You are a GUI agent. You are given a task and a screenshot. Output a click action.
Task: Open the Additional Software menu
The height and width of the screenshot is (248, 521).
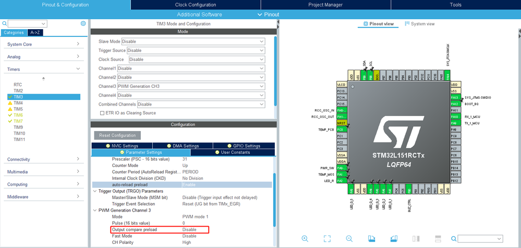point(199,14)
